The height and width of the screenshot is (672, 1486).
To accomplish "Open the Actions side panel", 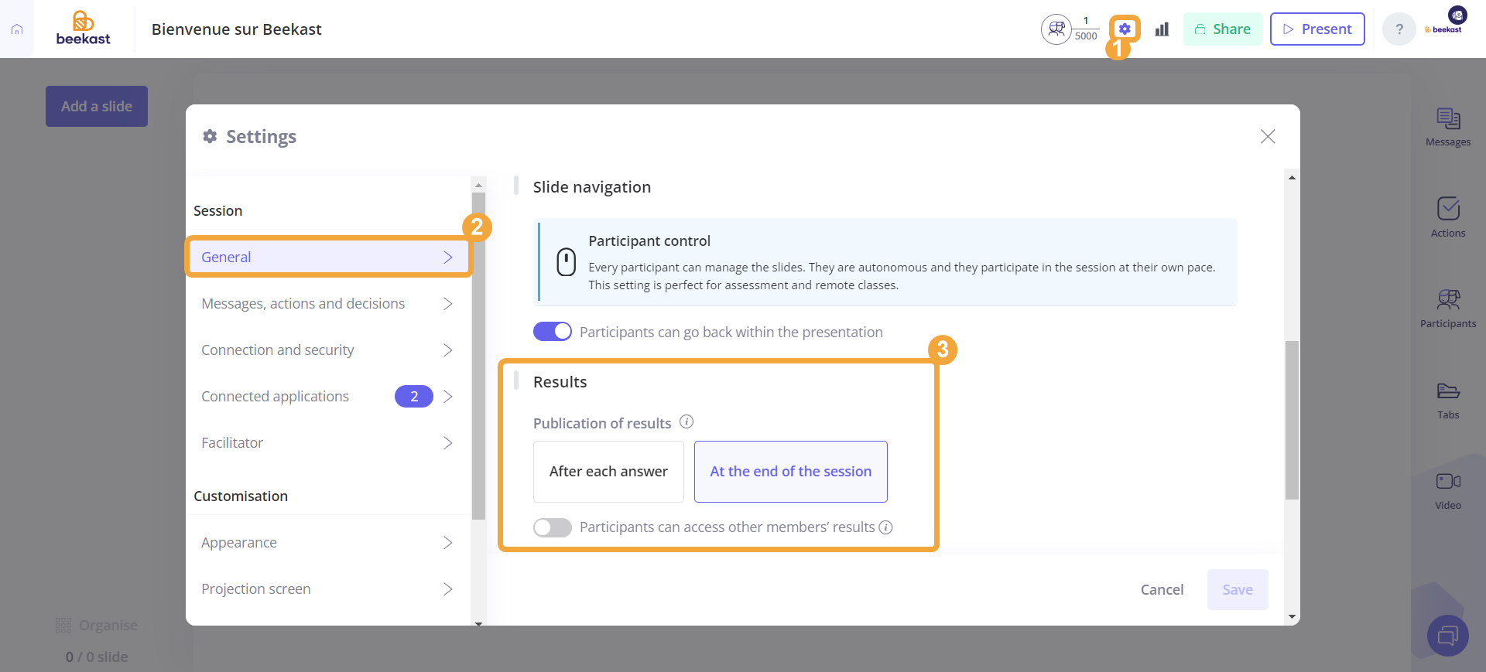I will (1448, 217).
